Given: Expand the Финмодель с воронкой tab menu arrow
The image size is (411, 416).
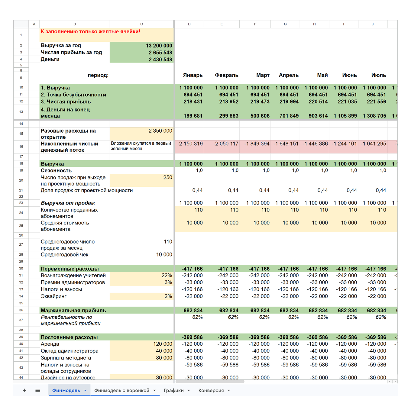Looking at the screenshot, I should pos(154,390).
